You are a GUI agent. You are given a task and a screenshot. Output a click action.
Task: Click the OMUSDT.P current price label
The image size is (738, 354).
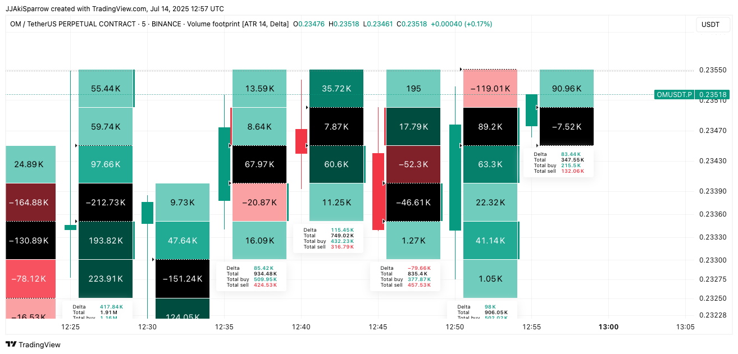coord(691,95)
